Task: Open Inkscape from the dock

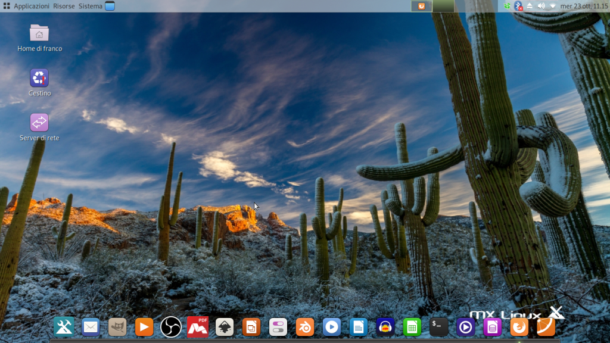Action: click(x=224, y=327)
